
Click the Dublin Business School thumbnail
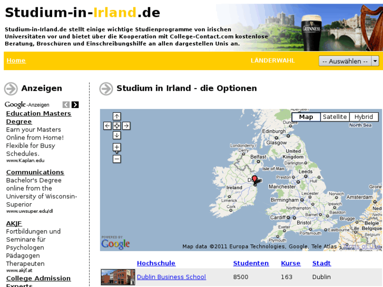118,277
